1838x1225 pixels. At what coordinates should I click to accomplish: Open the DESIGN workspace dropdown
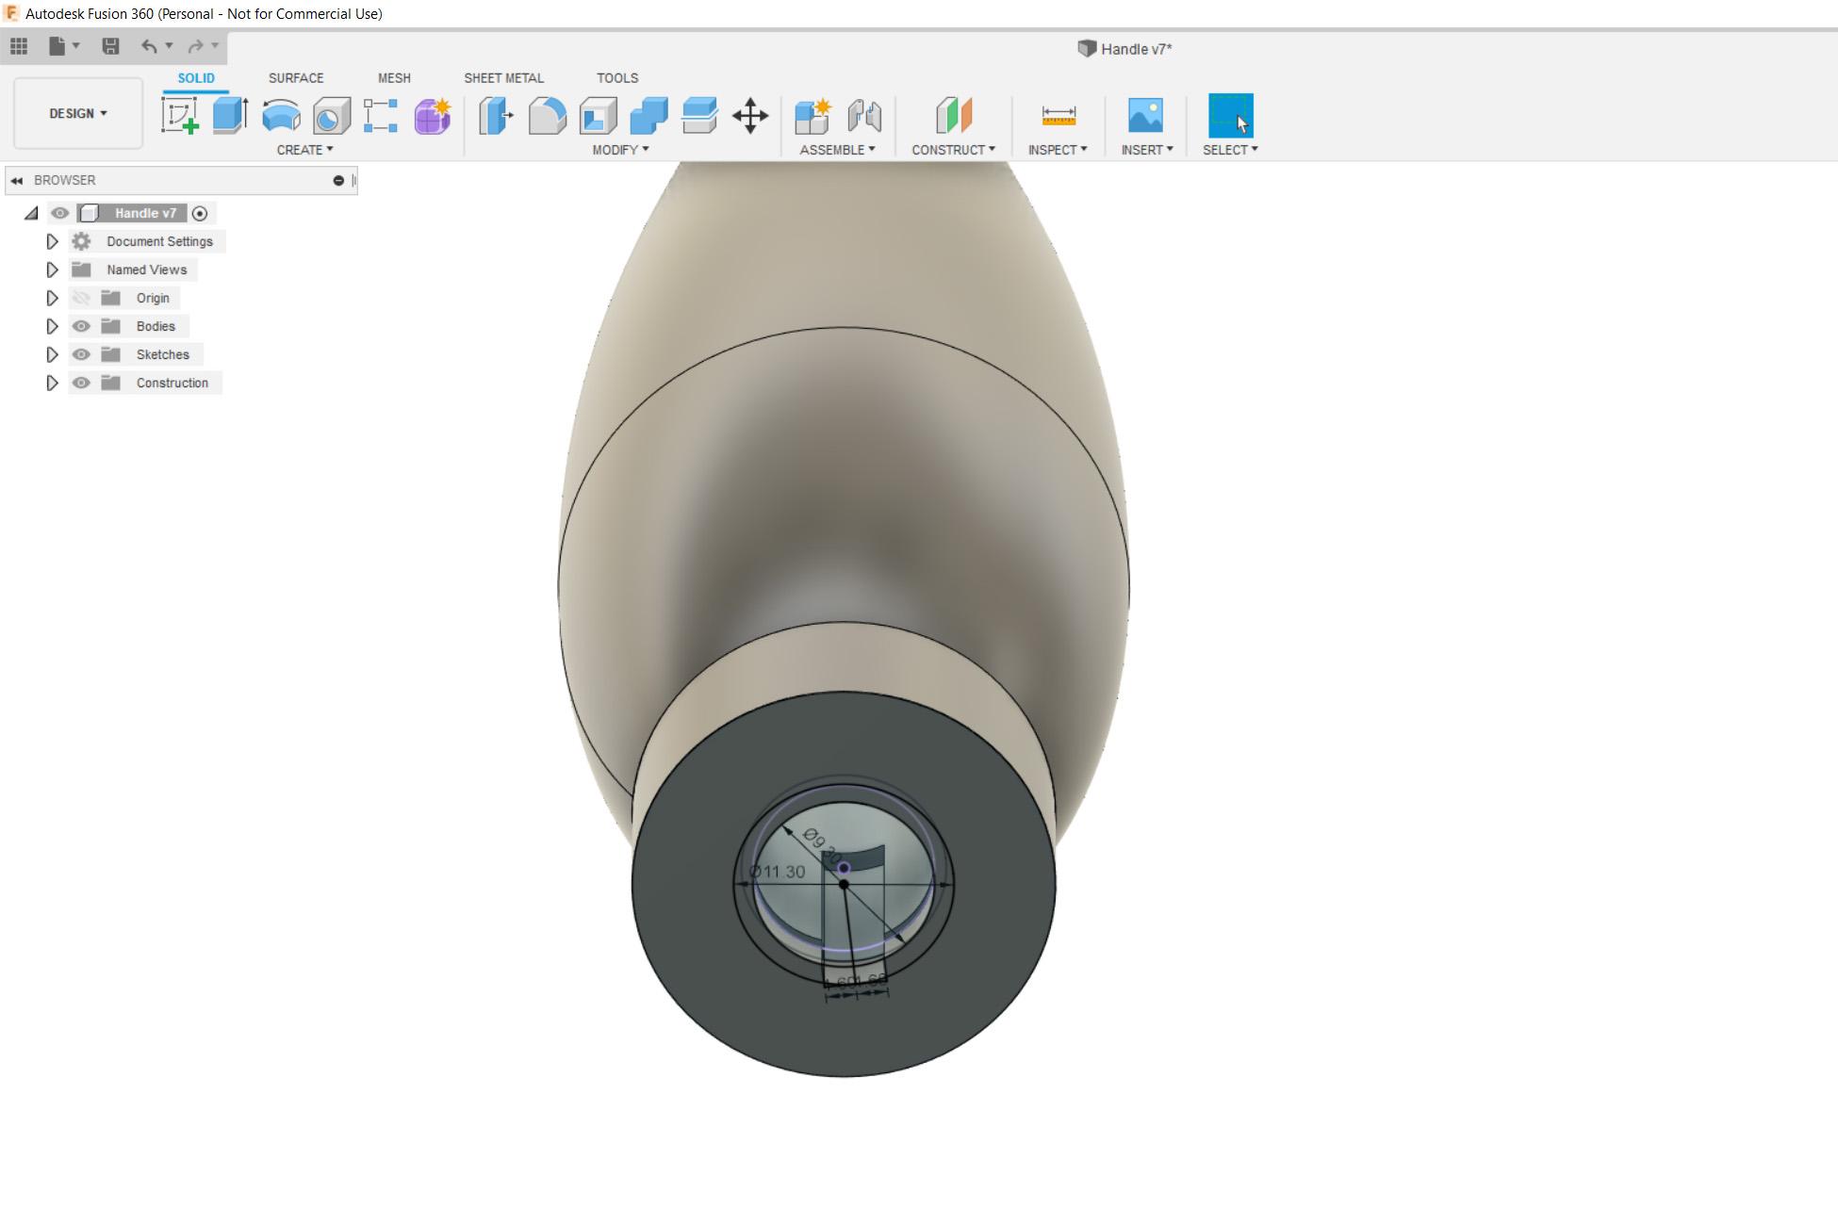(78, 113)
